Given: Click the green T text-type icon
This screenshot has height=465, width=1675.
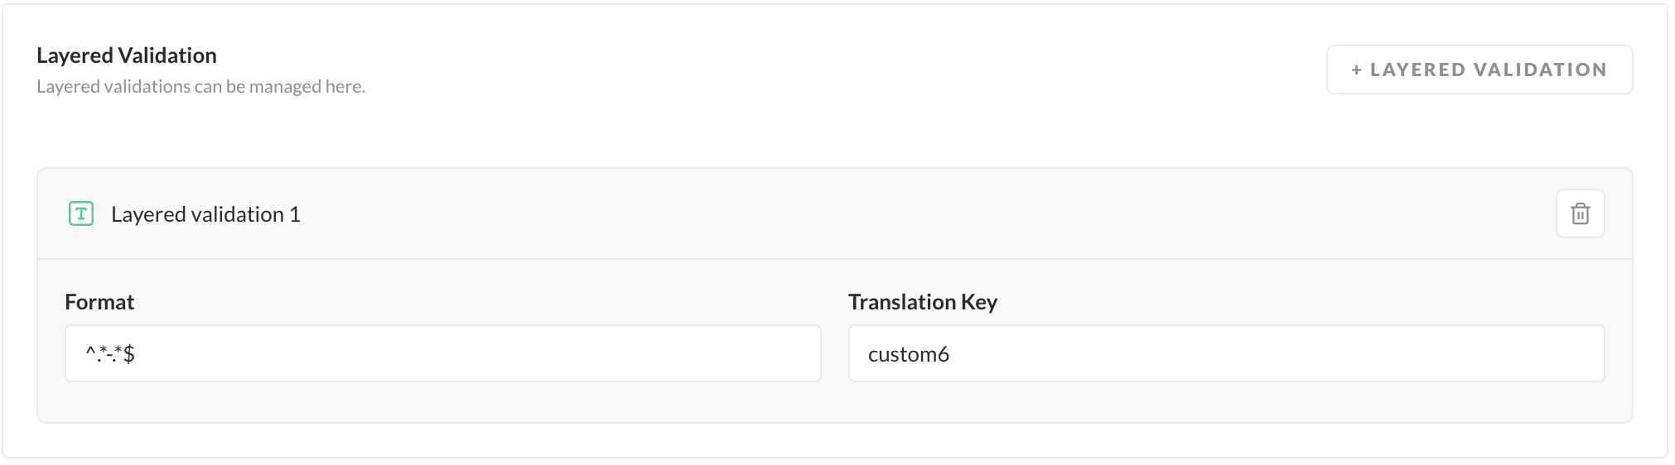Looking at the screenshot, I should coord(81,214).
